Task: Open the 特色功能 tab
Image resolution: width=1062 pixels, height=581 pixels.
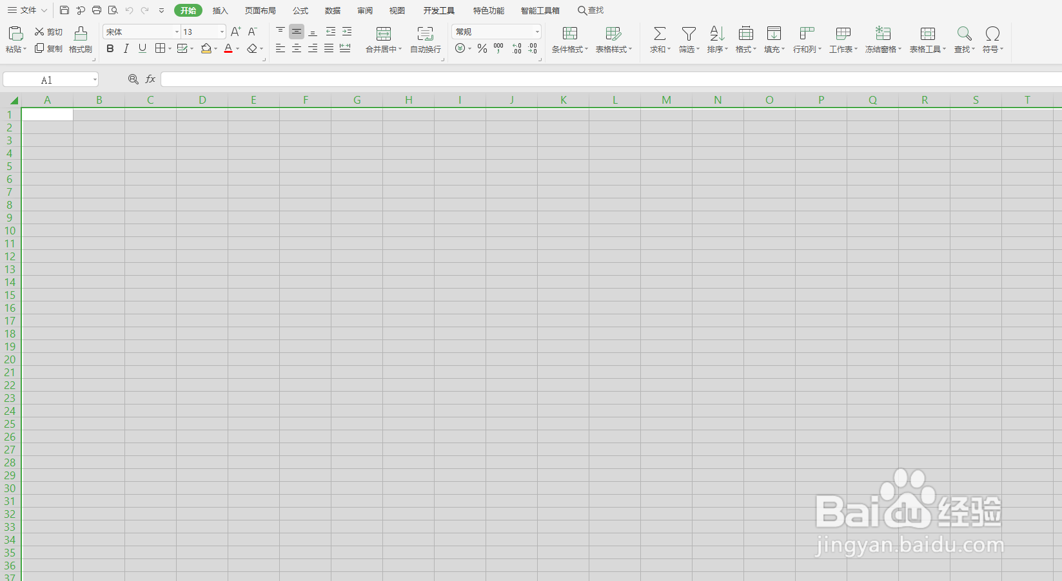Action: [488, 10]
